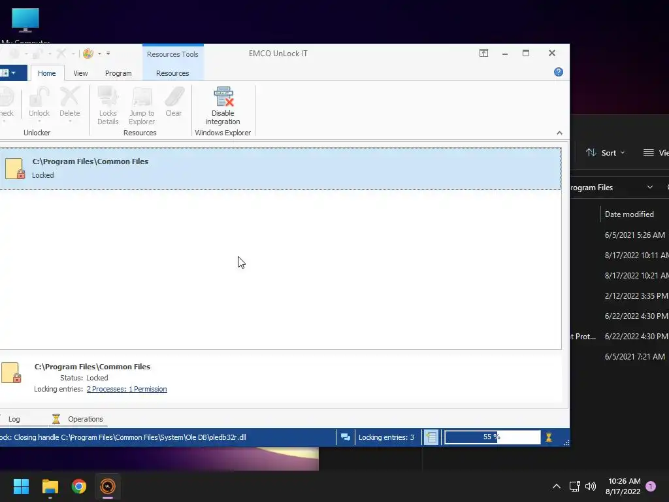Open the Delete button dropdown arrow
The image size is (669, 502).
(70, 121)
